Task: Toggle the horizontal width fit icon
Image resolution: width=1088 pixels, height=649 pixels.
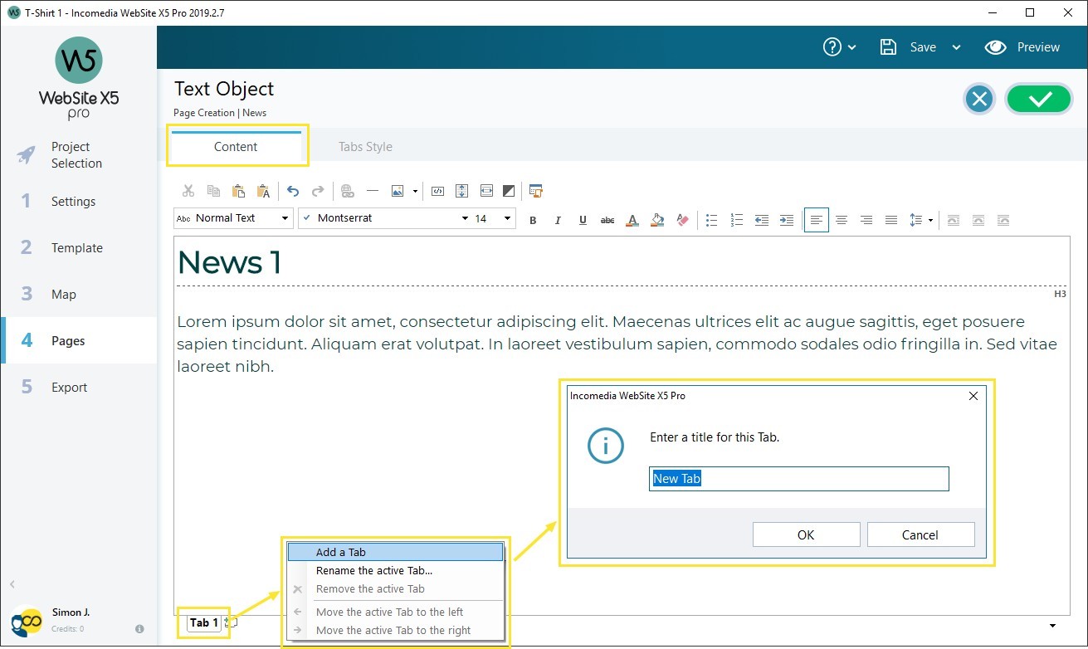Action: pyautogui.click(x=486, y=191)
